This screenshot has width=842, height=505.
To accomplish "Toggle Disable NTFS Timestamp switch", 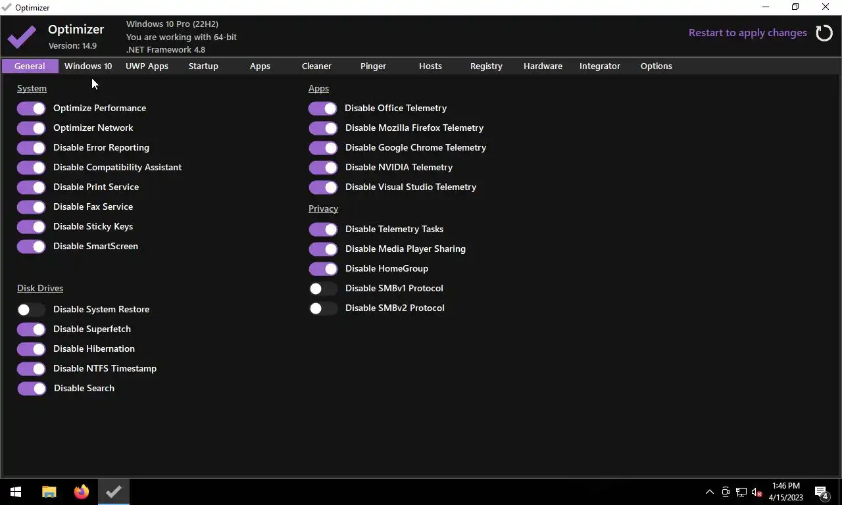I will pos(32,369).
